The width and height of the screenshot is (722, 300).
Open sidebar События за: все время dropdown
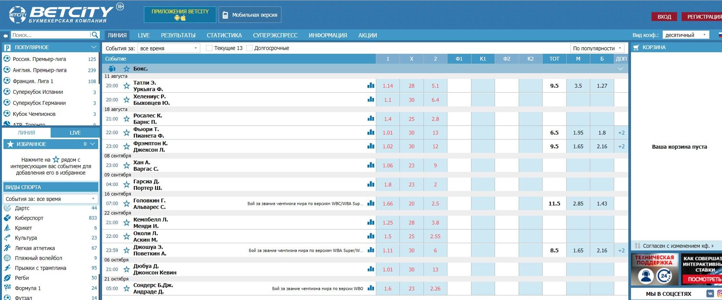pos(51,199)
